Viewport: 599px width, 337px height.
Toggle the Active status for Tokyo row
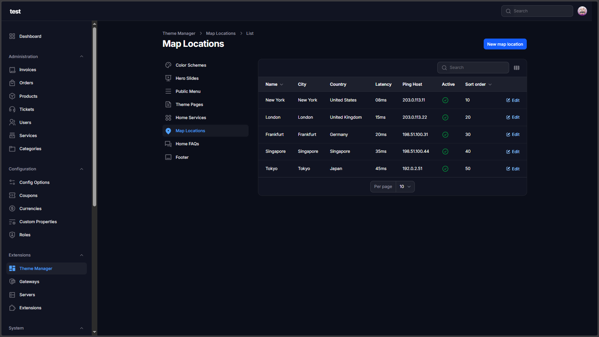pyautogui.click(x=445, y=169)
